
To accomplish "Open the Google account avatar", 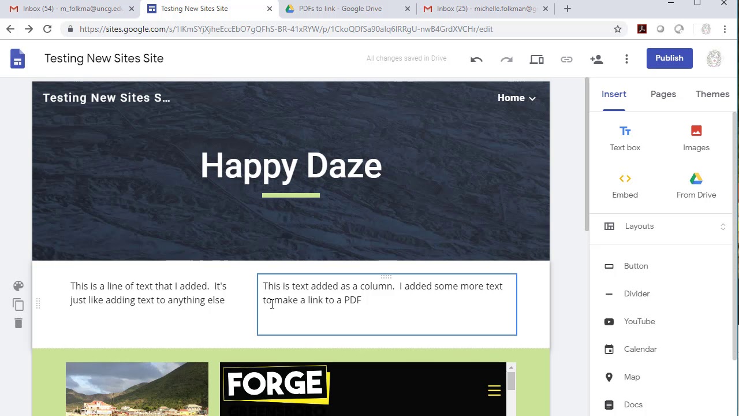I will (x=714, y=58).
